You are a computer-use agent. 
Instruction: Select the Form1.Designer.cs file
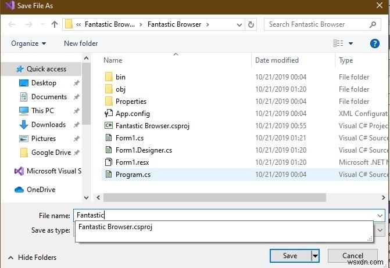[x=144, y=150]
